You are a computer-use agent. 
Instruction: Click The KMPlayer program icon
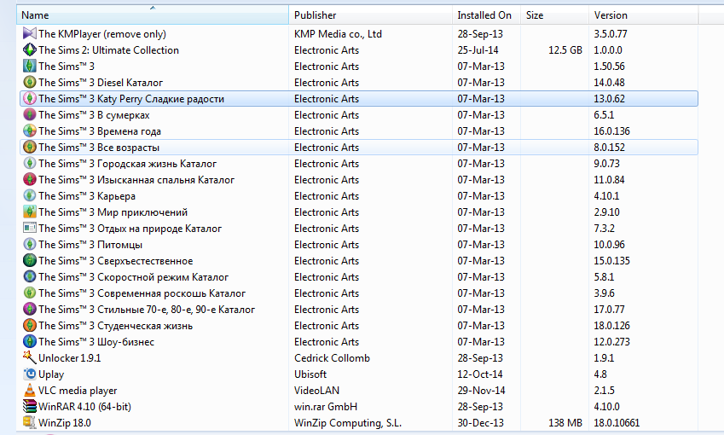30,33
